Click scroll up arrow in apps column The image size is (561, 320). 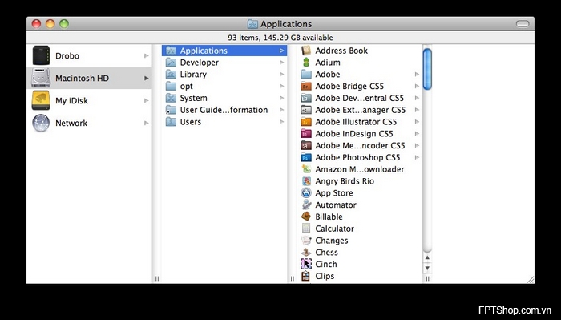pyautogui.click(x=427, y=257)
